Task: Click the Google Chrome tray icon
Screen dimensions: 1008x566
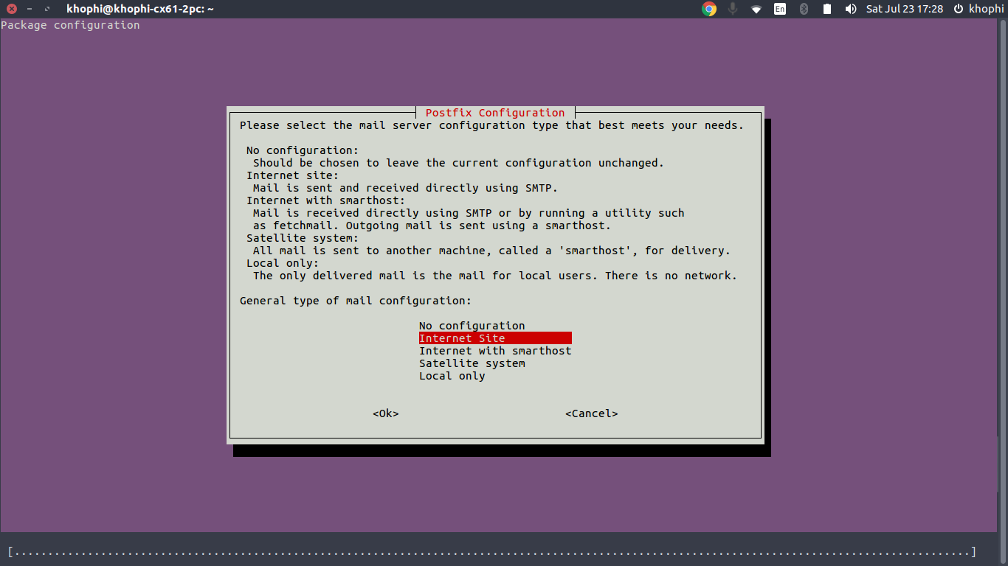Action: pos(709,9)
